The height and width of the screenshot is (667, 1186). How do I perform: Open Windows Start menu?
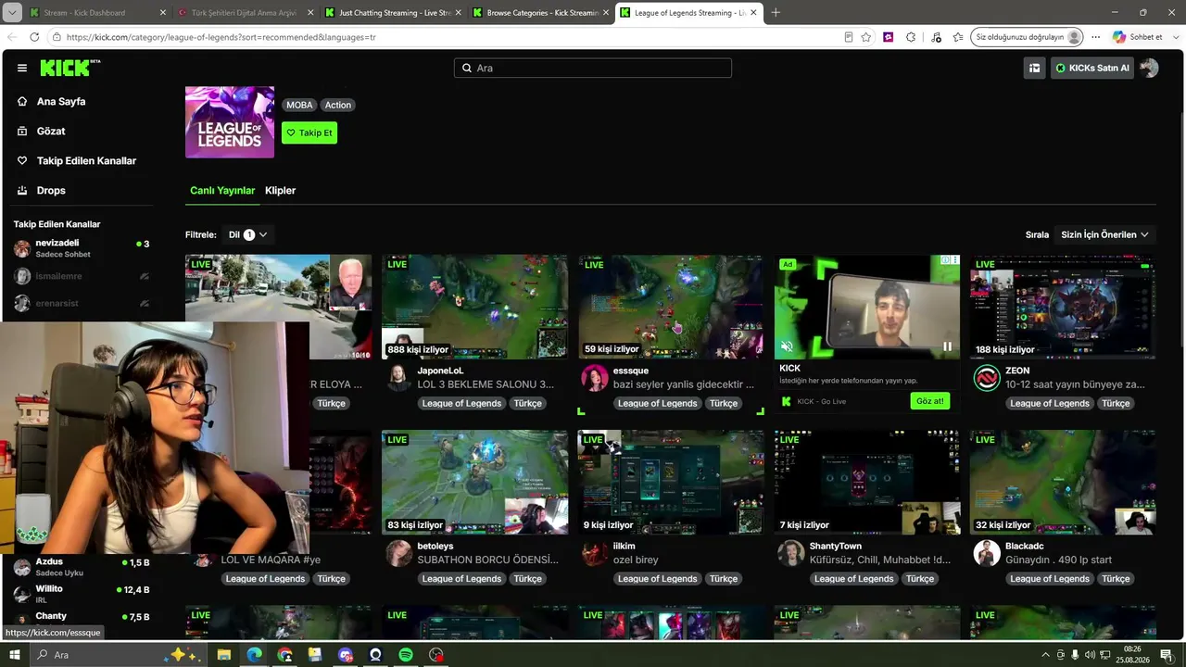(x=15, y=655)
